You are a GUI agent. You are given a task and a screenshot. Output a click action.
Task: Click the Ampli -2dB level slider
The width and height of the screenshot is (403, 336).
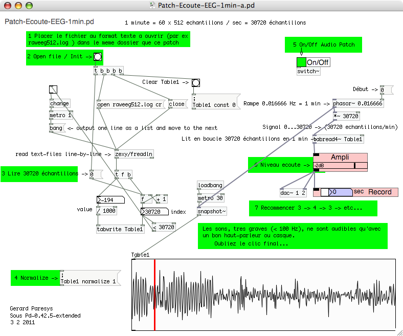coord(340,166)
